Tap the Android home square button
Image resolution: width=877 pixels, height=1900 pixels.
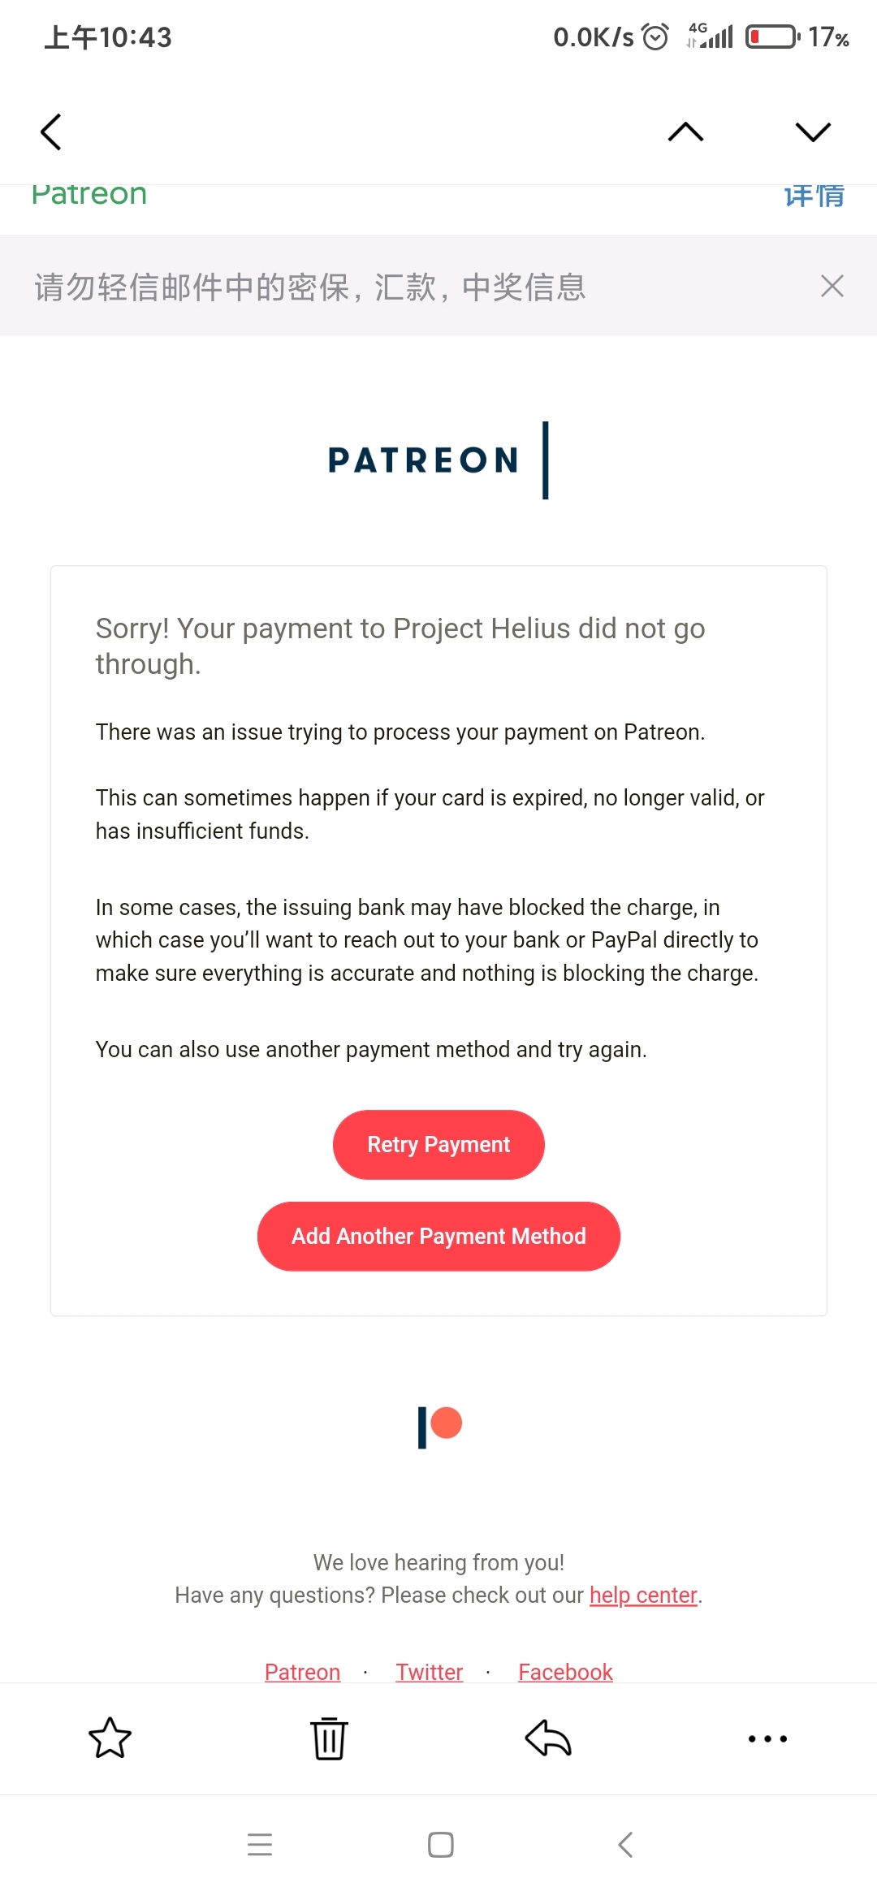pyautogui.click(x=441, y=1845)
